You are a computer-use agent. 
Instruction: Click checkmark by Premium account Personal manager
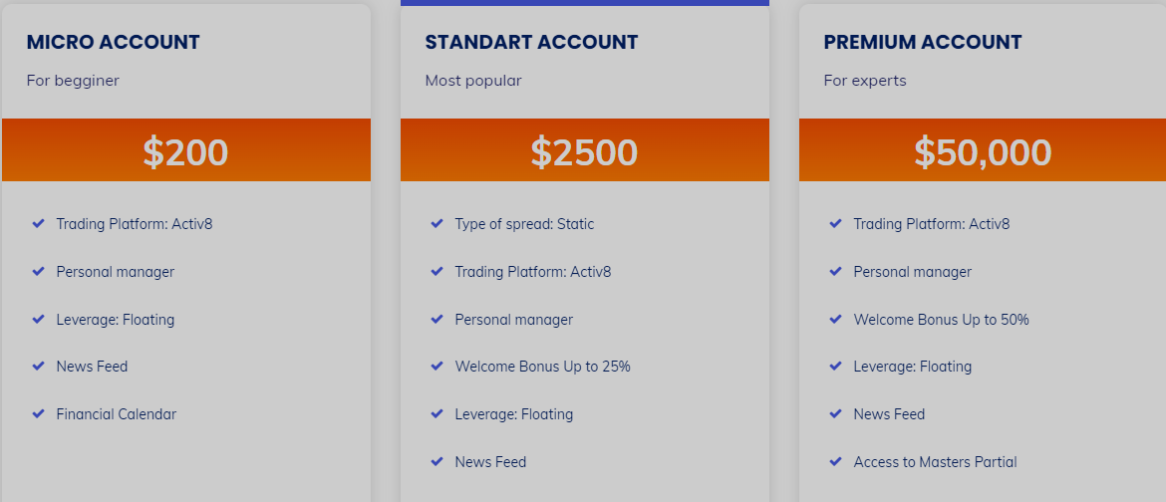pyautogui.click(x=836, y=271)
